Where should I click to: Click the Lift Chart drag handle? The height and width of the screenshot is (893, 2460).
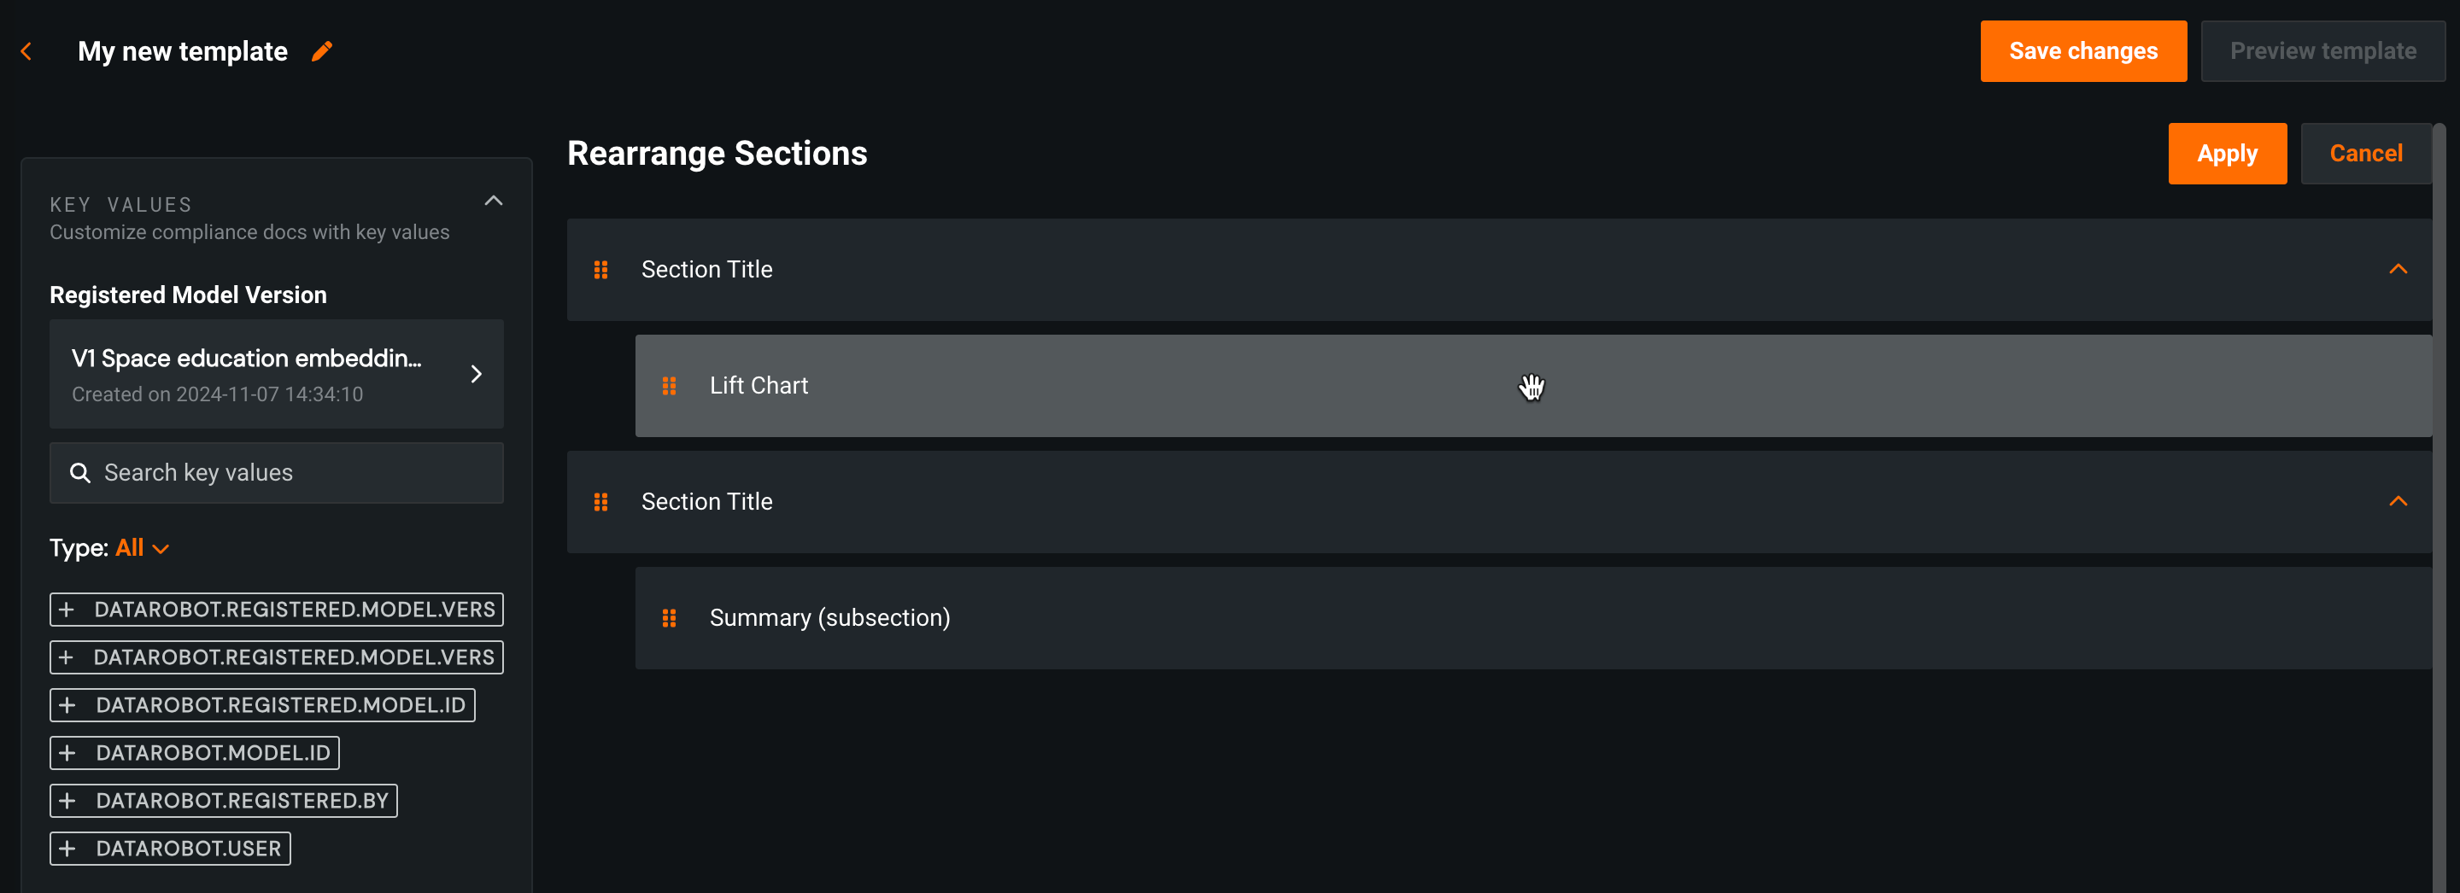[x=669, y=385]
